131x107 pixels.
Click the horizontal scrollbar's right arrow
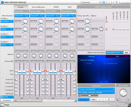pos(75,101)
